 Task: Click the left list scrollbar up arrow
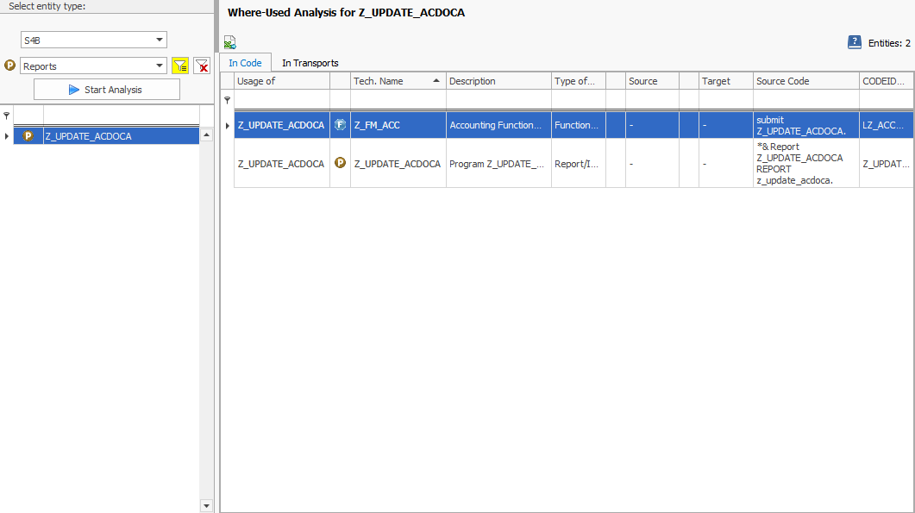pos(206,135)
